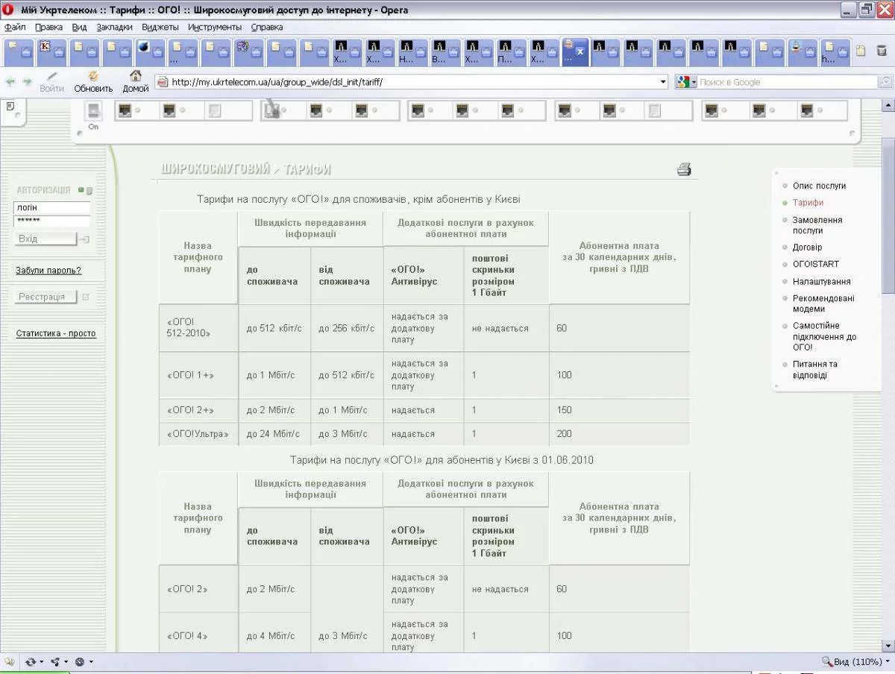Open Рекомендовані модеми link
Screen dimensions: 895x674
[823, 303]
